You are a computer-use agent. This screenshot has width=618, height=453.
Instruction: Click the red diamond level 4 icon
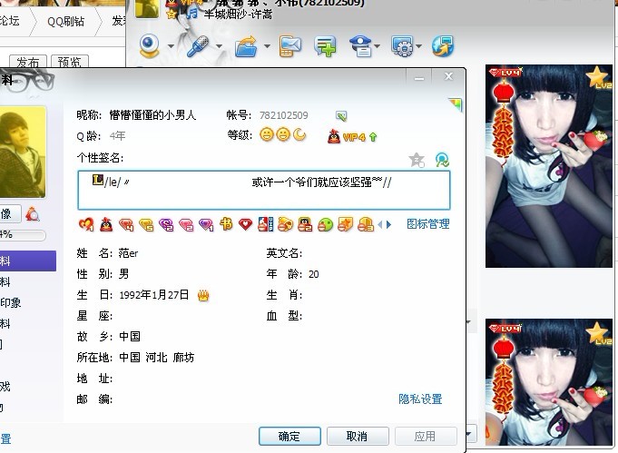(x=126, y=225)
